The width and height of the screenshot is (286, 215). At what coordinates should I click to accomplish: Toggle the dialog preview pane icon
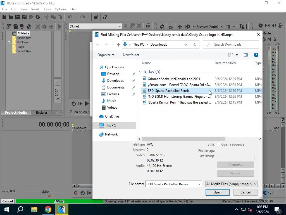click(x=246, y=55)
